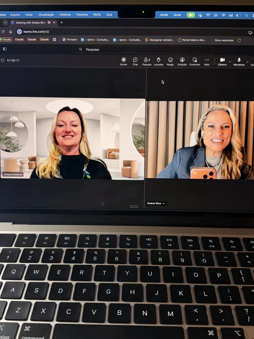Click green camera-in-use indicator in menu bar
Image resolution: width=254 pixels, height=339 pixels.
pyautogui.click(x=191, y=15)
